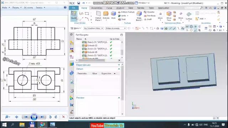The height and width of the screenshot is (128, 228).
Task: Click the command finder search field
Action: point(192,8)
